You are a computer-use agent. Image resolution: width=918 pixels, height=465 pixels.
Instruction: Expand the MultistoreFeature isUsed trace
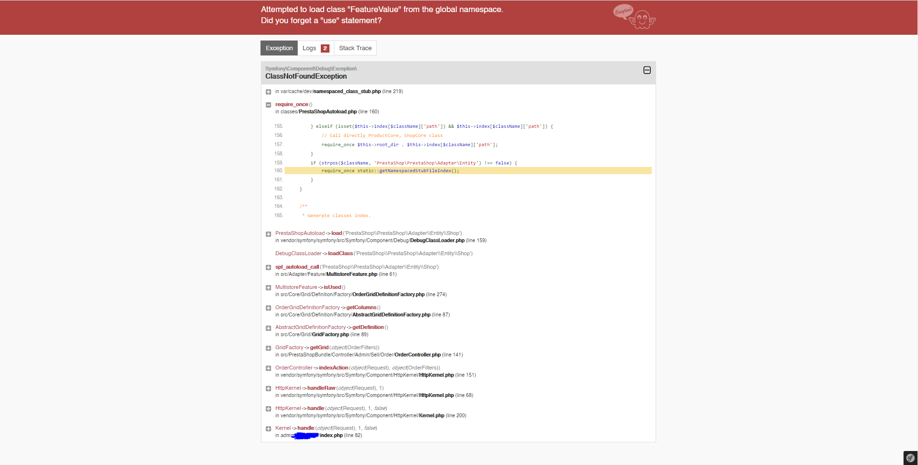268,287
